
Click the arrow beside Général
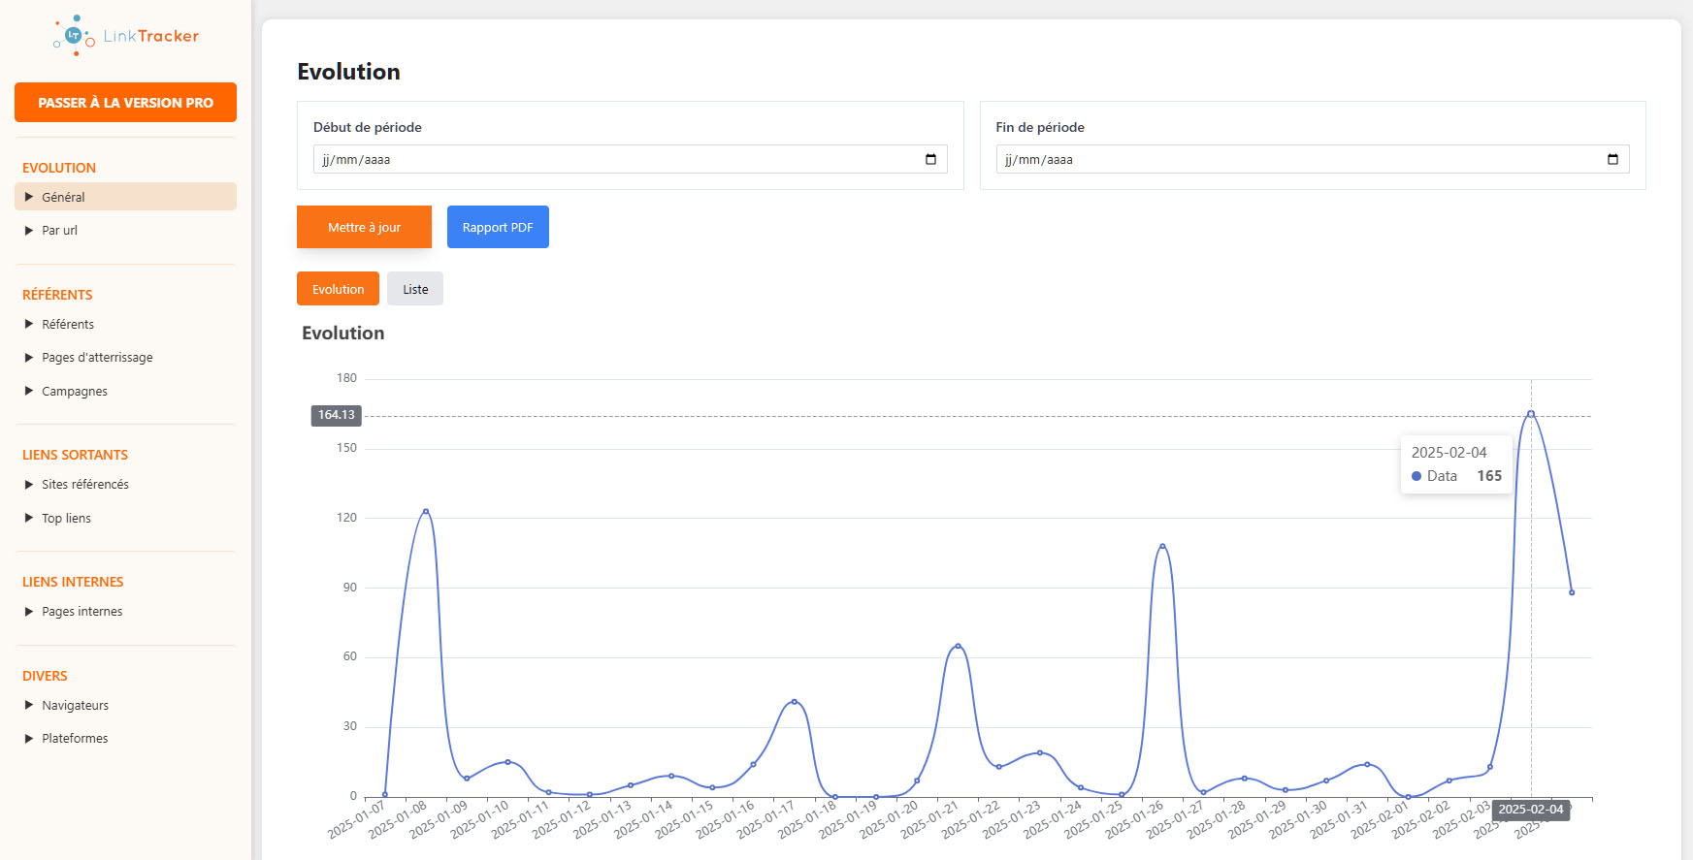pyautogui.click(x=29, y=197)
